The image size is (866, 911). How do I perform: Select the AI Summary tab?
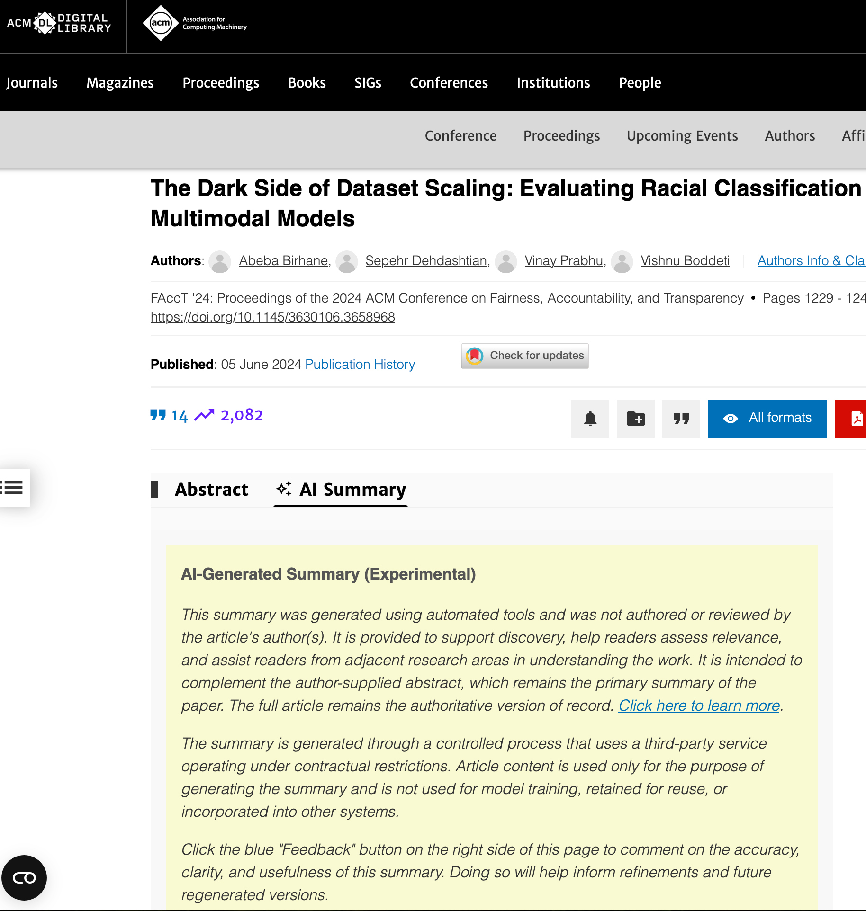point(341,490)
